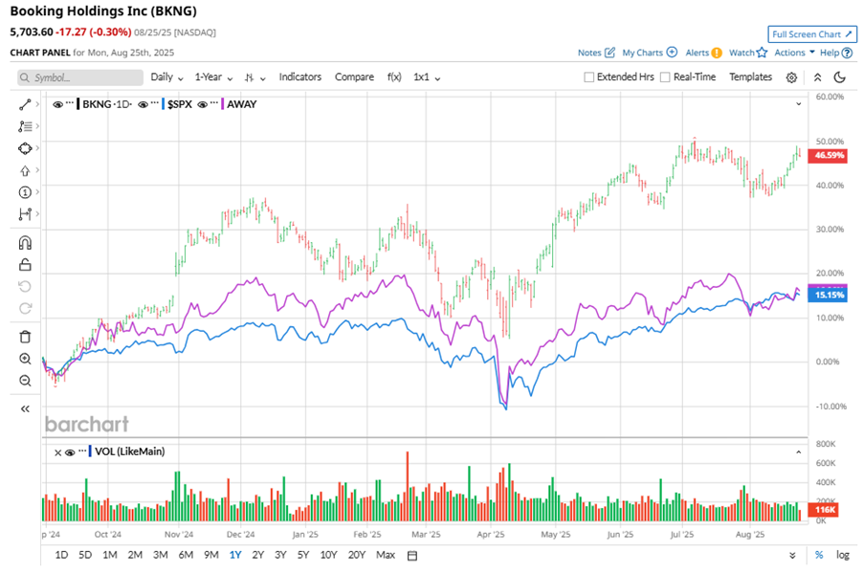Open BKNG black color swatch
Screen dimensions: 863x572
[x=78, y=104]
